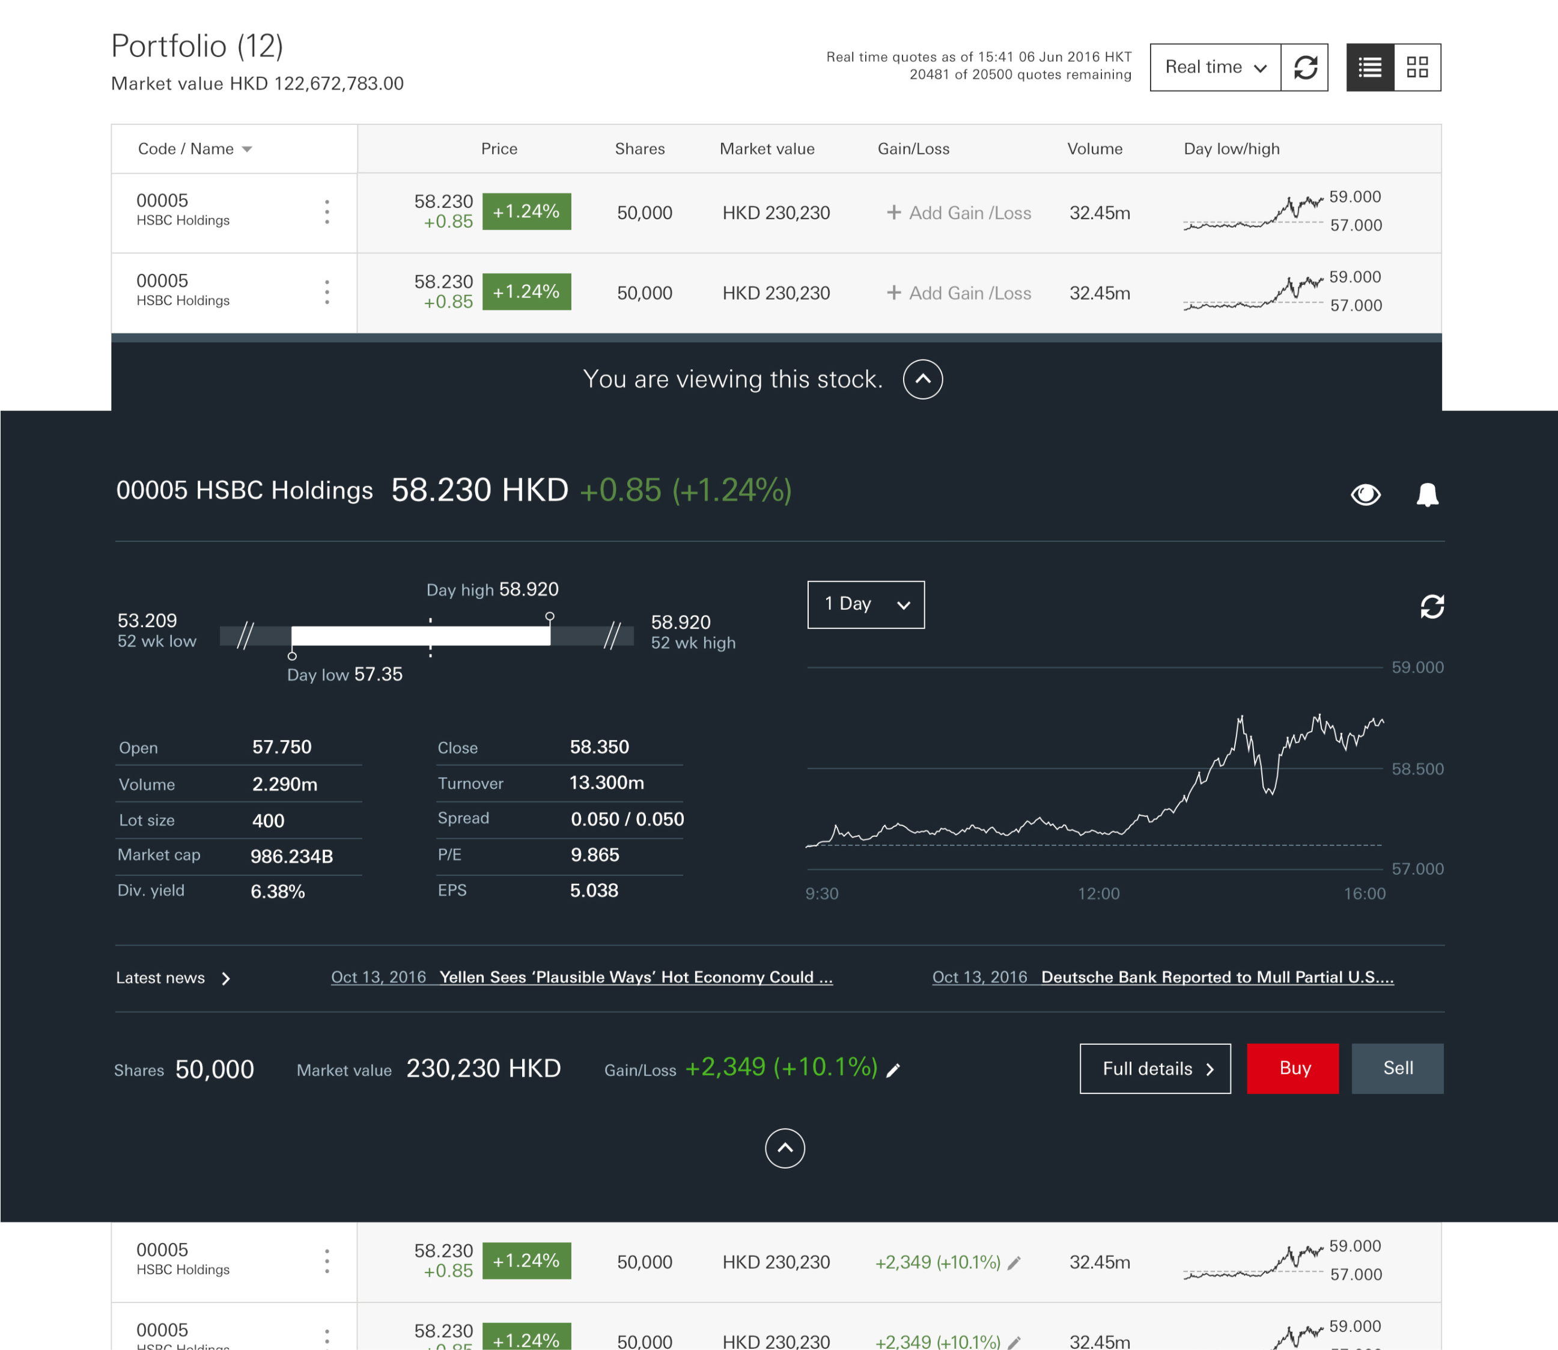Open actions menu for second HSBC row
The height and width of the screenshot is (1350, 1558).
tap(327, 291)
